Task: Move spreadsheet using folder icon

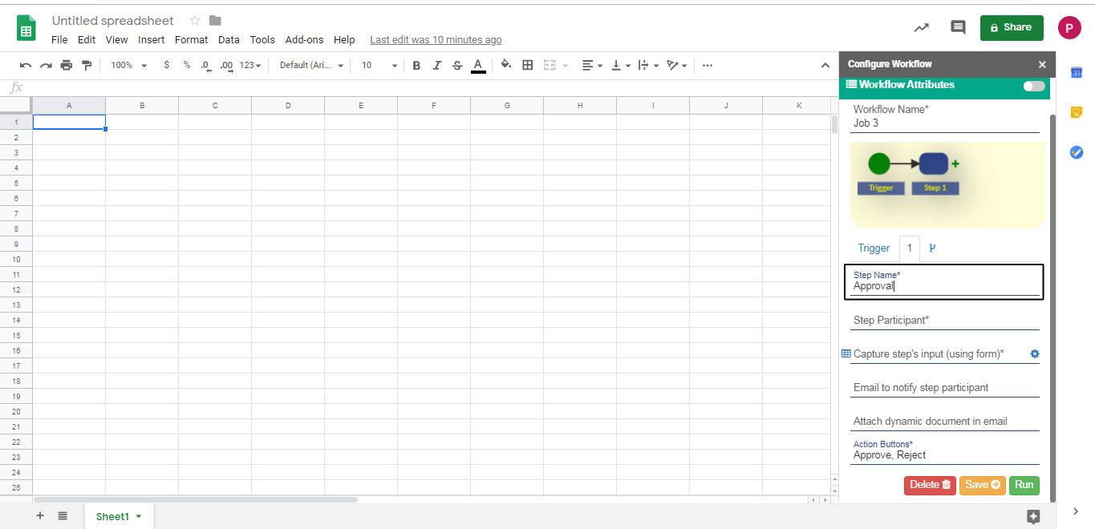Action: click(215, 21)
